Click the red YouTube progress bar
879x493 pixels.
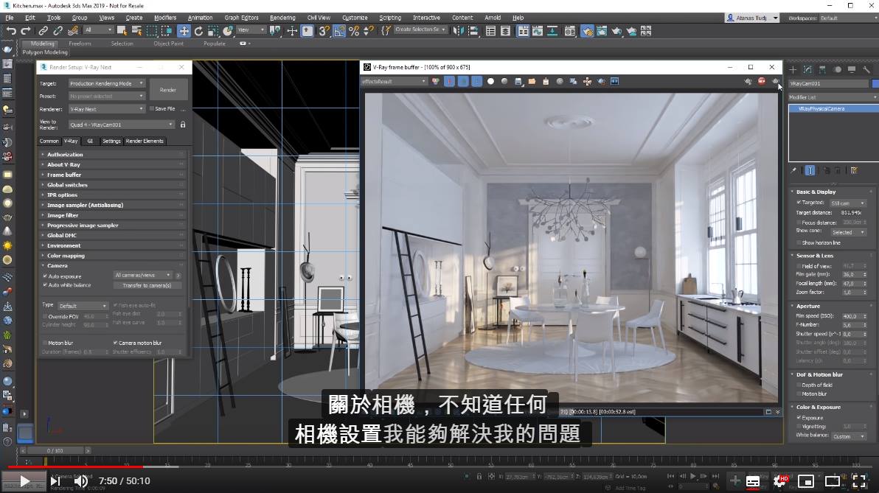76,466
